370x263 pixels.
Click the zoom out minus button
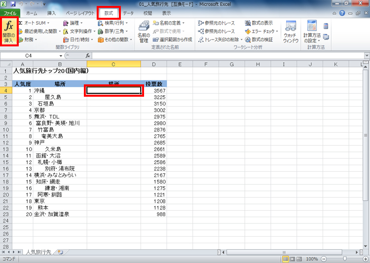click(x=324, y=259)
